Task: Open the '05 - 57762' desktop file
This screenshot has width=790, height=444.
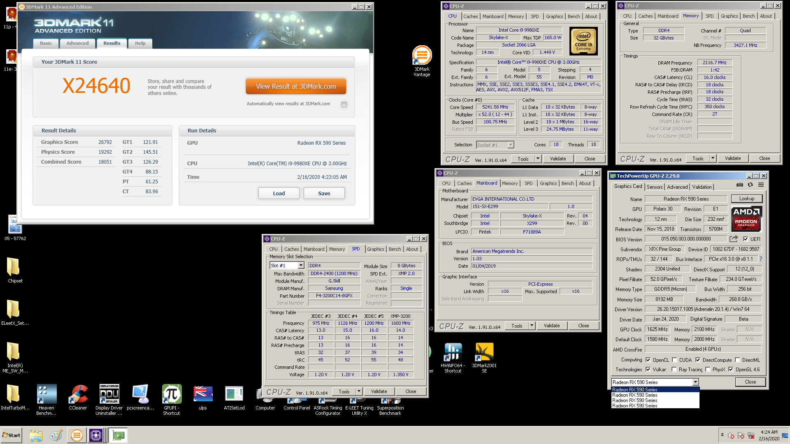Action: click(x=15, y=228)
